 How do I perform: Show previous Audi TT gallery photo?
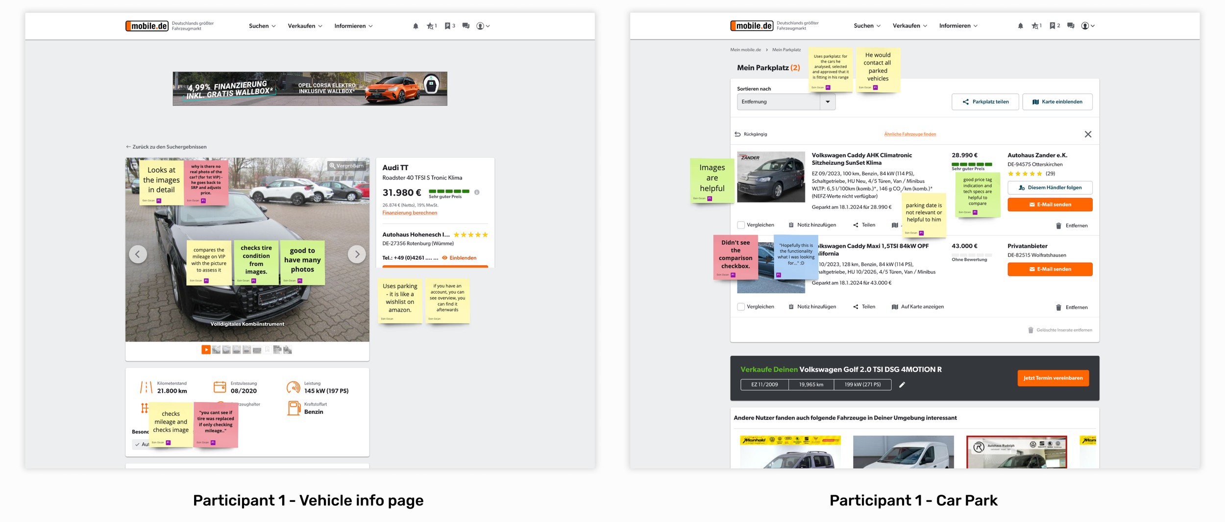coord(138,254)
